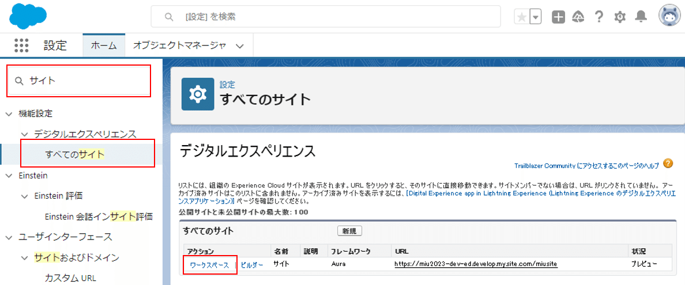Open Einstein 会話インサイト評価

point(98,216)
